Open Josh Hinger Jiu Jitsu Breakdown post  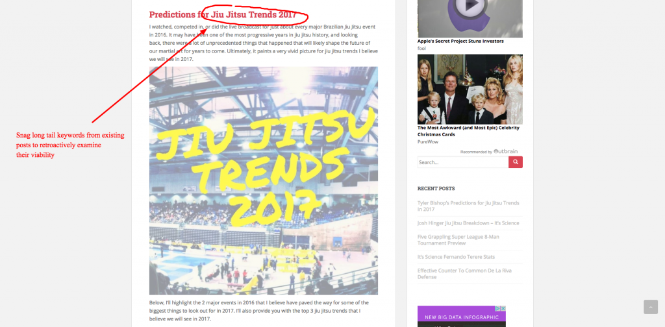pos(468,223)
